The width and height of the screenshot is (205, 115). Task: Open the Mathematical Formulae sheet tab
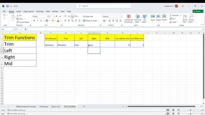click(x=26, y=106)
